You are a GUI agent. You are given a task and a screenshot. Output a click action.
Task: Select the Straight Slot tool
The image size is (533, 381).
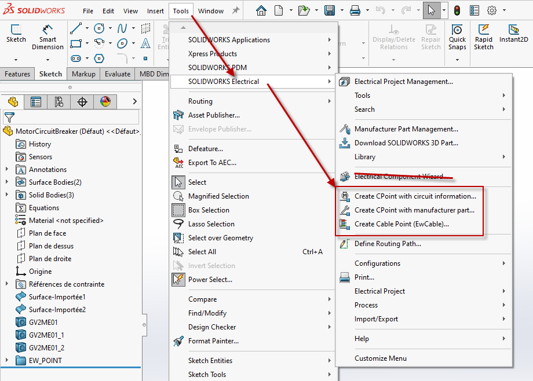point(76,58)
